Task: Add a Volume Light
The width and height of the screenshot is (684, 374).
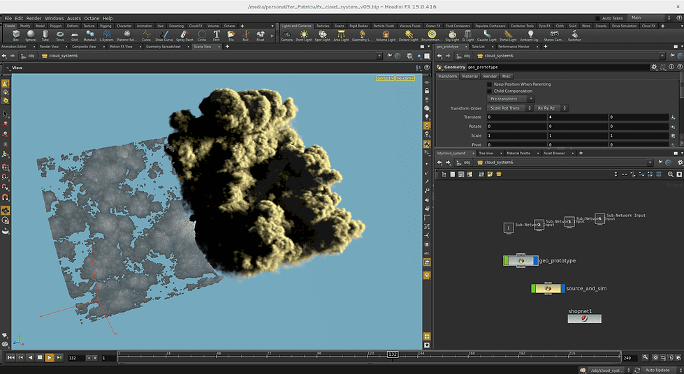Action: tap(386, 36)
